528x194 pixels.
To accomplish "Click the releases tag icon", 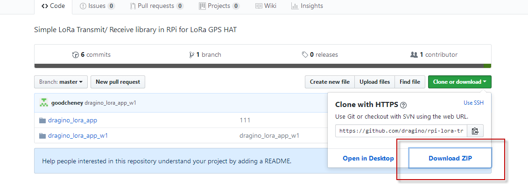I will [x=305, y=55].
